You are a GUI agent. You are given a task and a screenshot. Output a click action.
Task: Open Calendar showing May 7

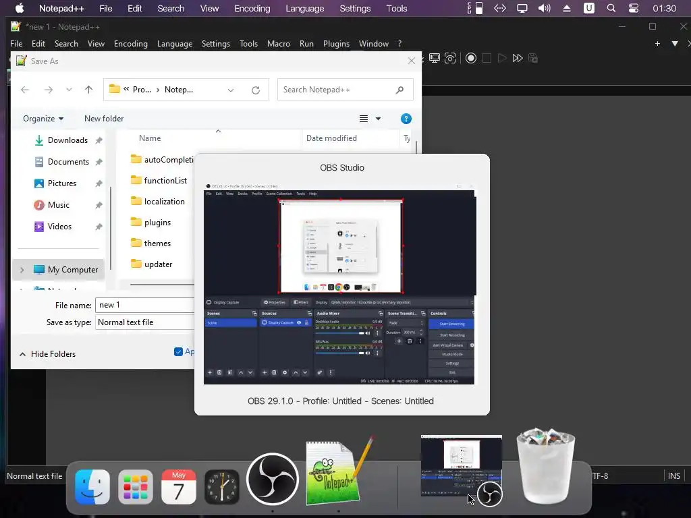[178, 487]
